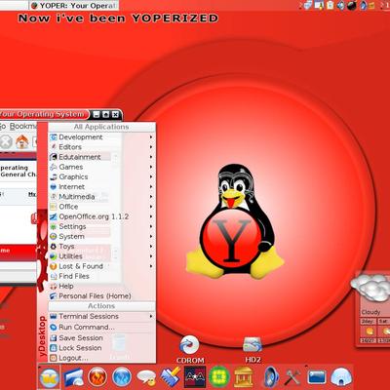Image resolution: width=390 pixels, height=390 pixels.
Task: Choose Save Session action
Action: pyautogui.click(x=101, y=338)
